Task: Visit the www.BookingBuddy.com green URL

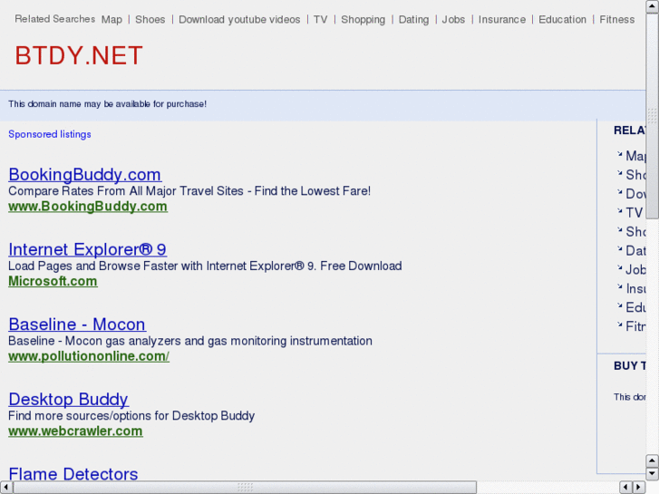Action: pos(88,207)
